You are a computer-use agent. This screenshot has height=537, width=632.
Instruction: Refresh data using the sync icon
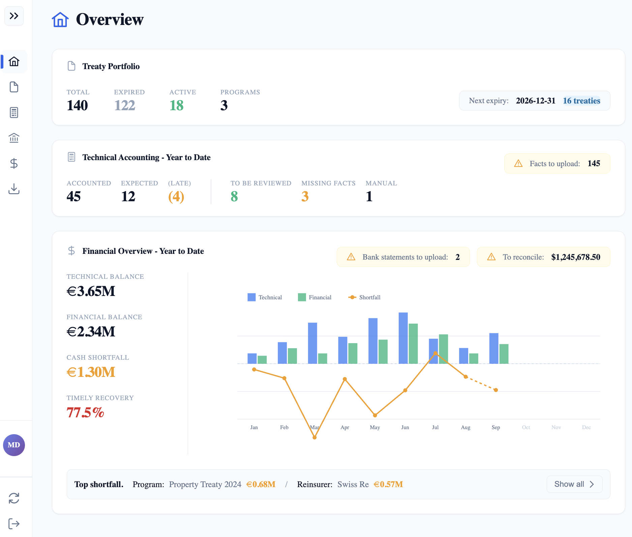click(x=14, y=499)
